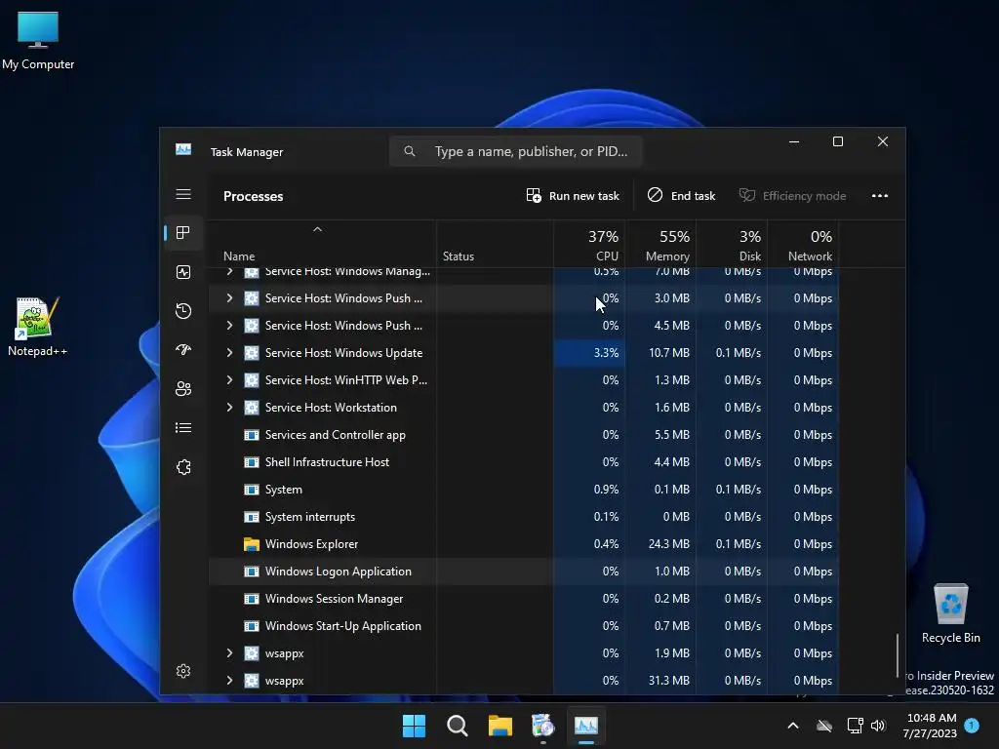This screenshot has height=749, width=999.
Task: Click the search box in Task Manager
Action: click(x=515, y=151)
